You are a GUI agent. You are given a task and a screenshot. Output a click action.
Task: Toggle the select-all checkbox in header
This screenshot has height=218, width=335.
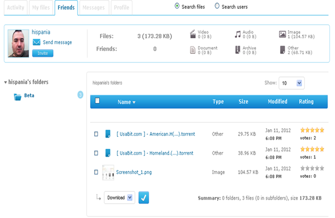pyautogui.click(x=97, y=100)
